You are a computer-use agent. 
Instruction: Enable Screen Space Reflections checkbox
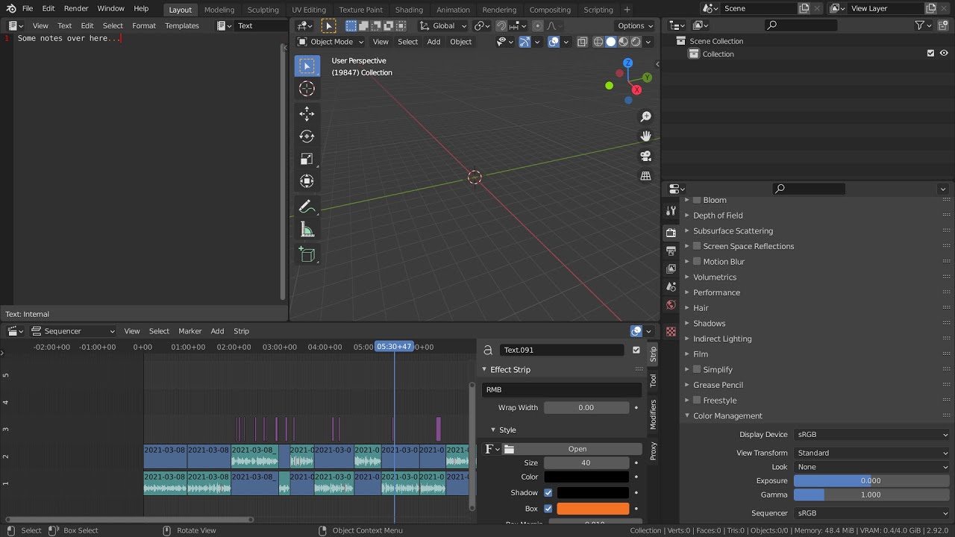pyautogui.click(x=697, y=246)
